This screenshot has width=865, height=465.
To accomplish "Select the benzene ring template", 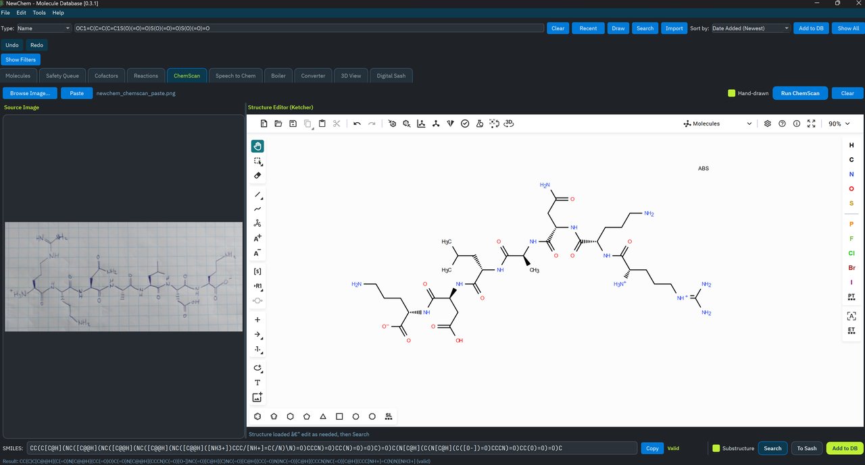I will 257,416.
